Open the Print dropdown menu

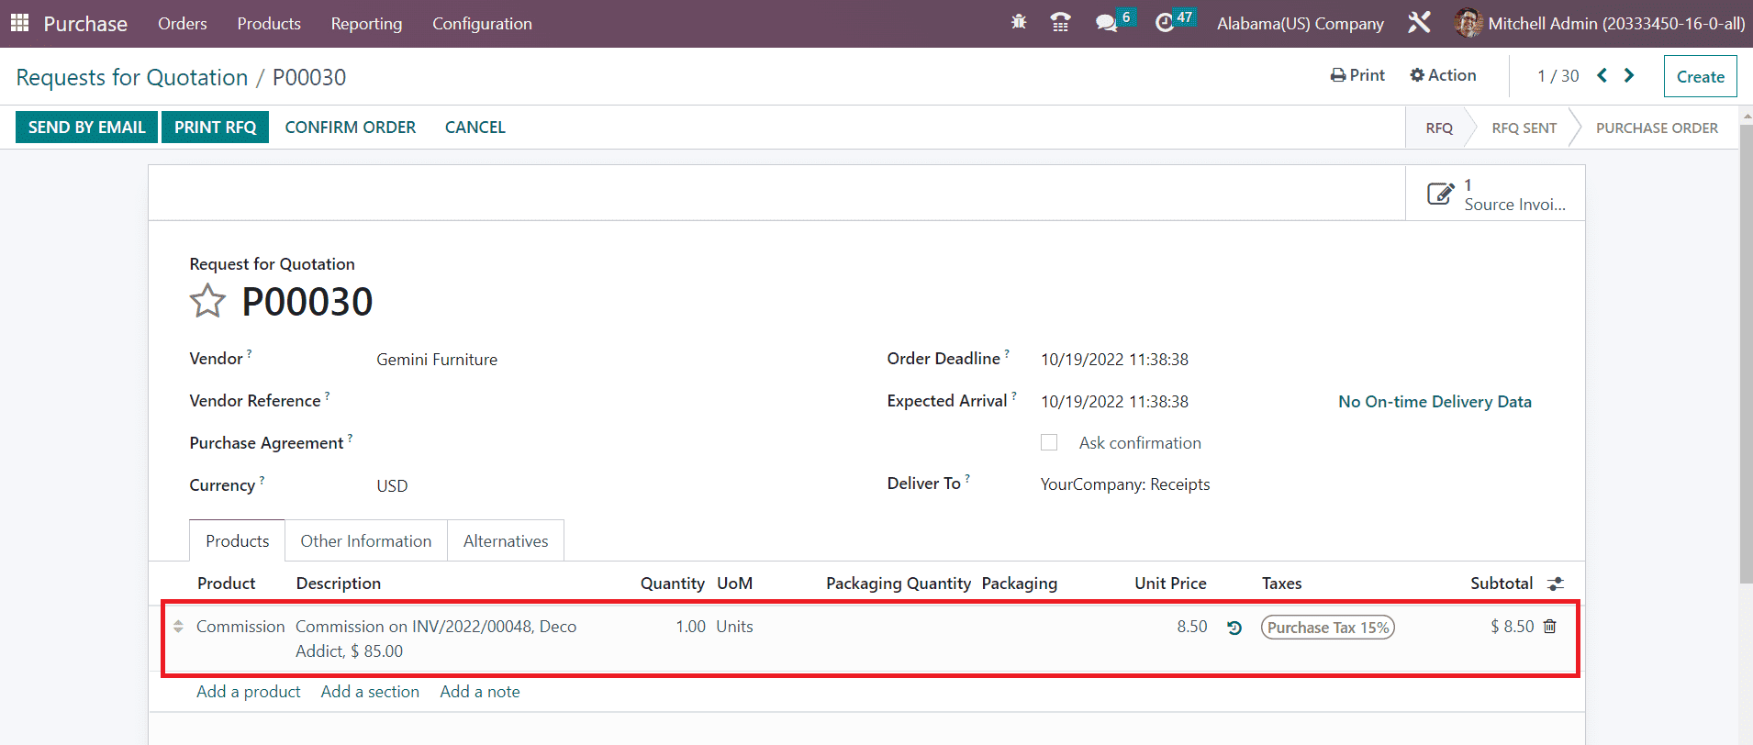(x=1357, y=75)
